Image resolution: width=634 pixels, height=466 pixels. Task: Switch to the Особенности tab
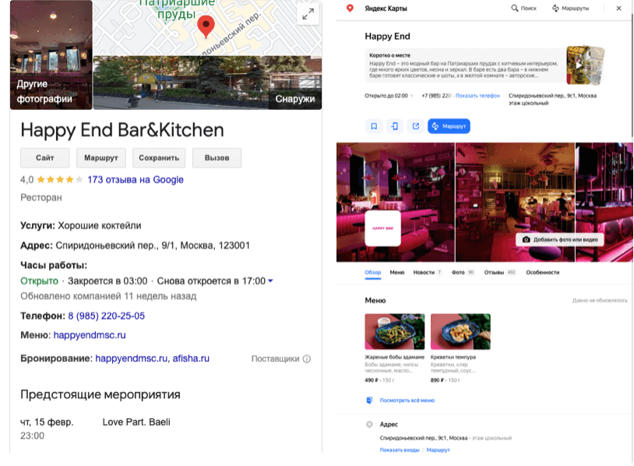coord(543,273)
